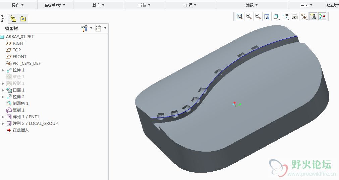This screenshot has height=180, width=339.
Task: Click the part icon beside ARRAY_01.PRT
Action: 2,37
